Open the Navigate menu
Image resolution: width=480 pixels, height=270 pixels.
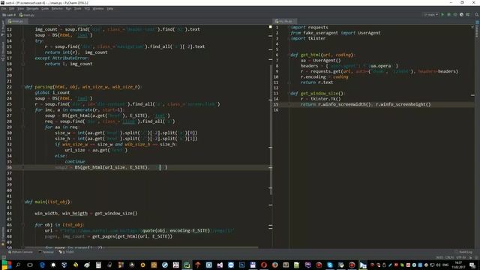point(32,8)
